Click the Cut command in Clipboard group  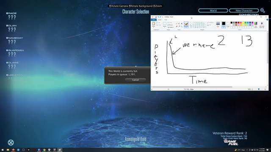[x=158, y=22]
